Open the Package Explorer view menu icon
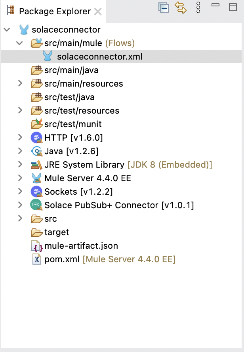 click(x=198, y=8)
